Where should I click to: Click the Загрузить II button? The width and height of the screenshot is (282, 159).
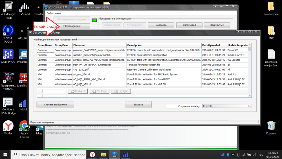tap(217, 25)
